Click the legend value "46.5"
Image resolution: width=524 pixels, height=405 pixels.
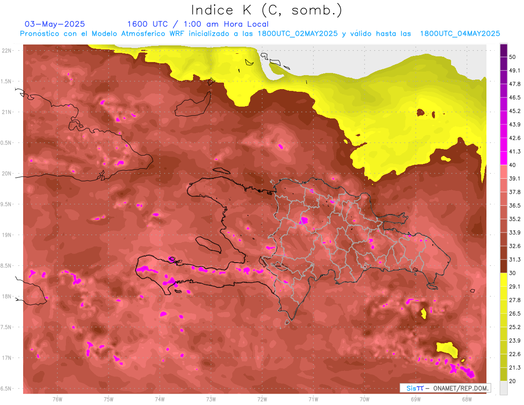tap(515, 97)
